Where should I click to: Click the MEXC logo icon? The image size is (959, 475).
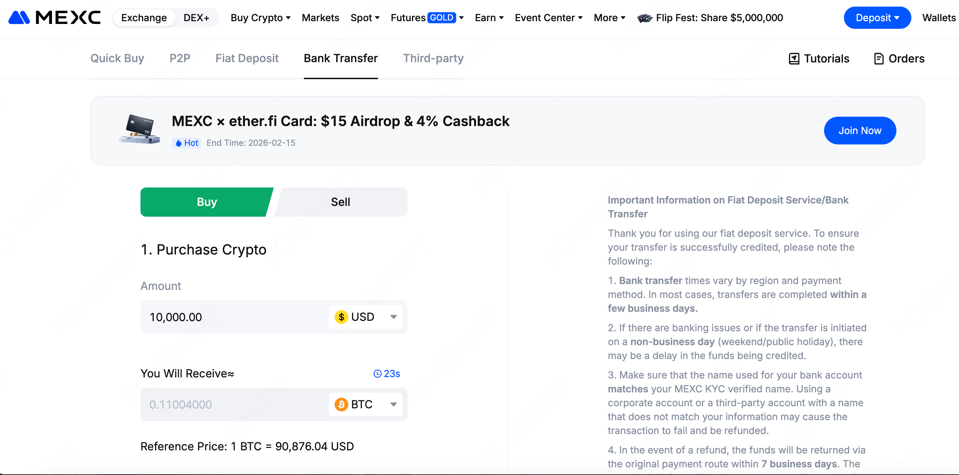point(19,17)
